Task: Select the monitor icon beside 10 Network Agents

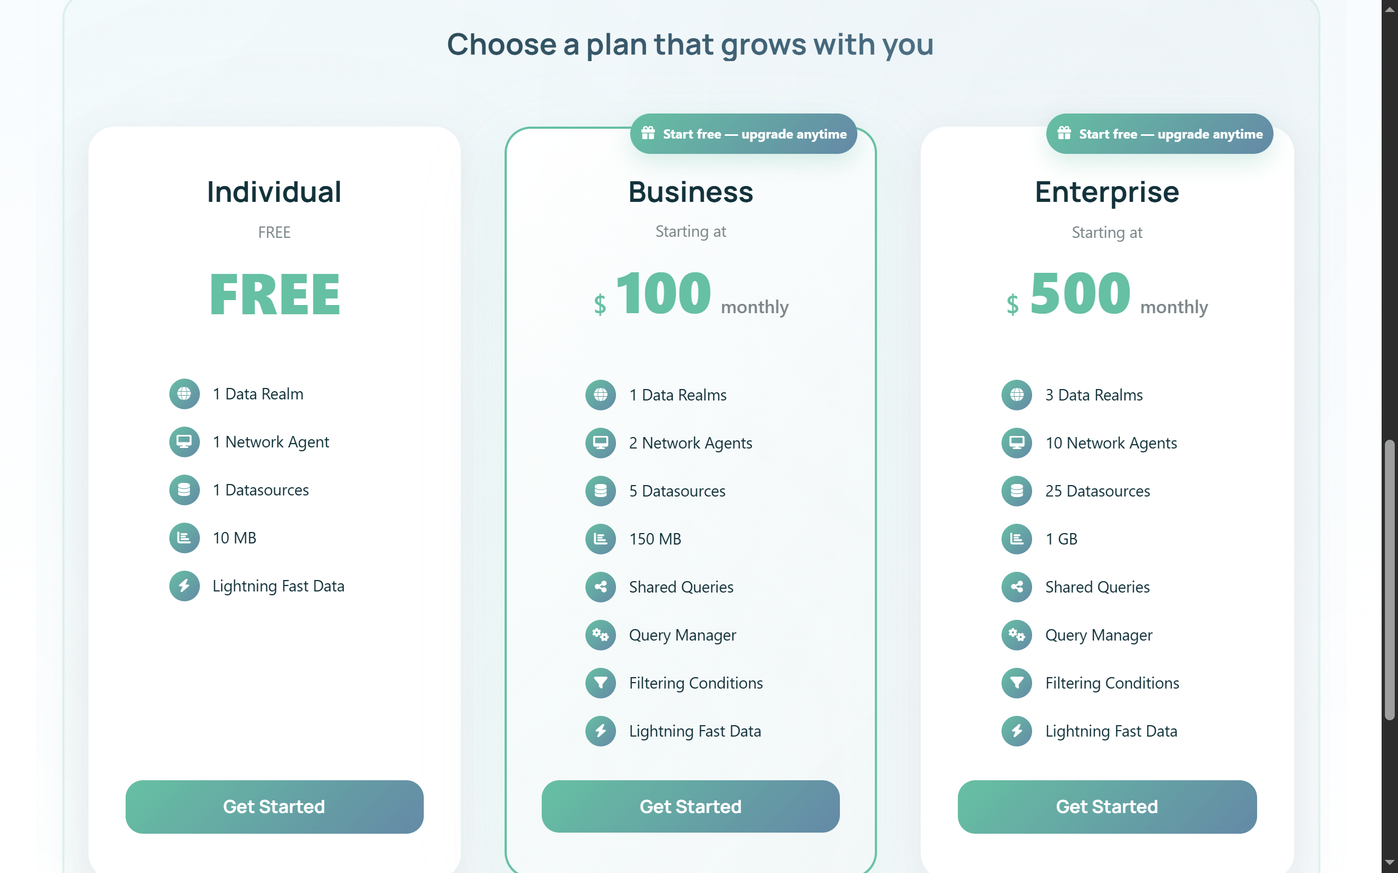Action: (x=1017, y=443)
